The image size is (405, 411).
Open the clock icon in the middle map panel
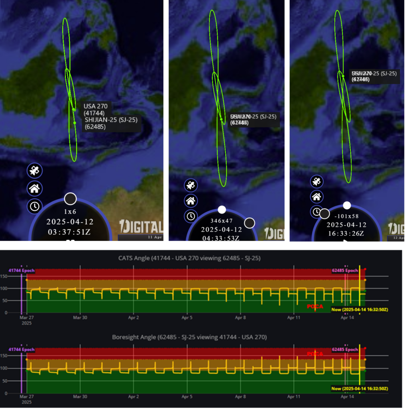coord(191,216)
